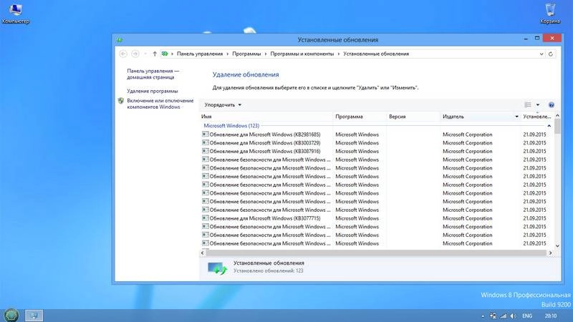Click Установленные обновления breadcrumb segment
This screenshot has width=573, height=322.
click(x=376, y=54)
